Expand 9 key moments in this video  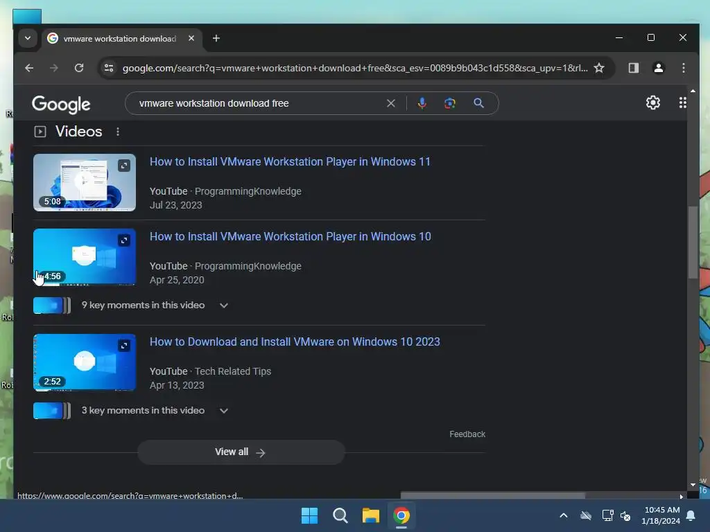point(155,305)
